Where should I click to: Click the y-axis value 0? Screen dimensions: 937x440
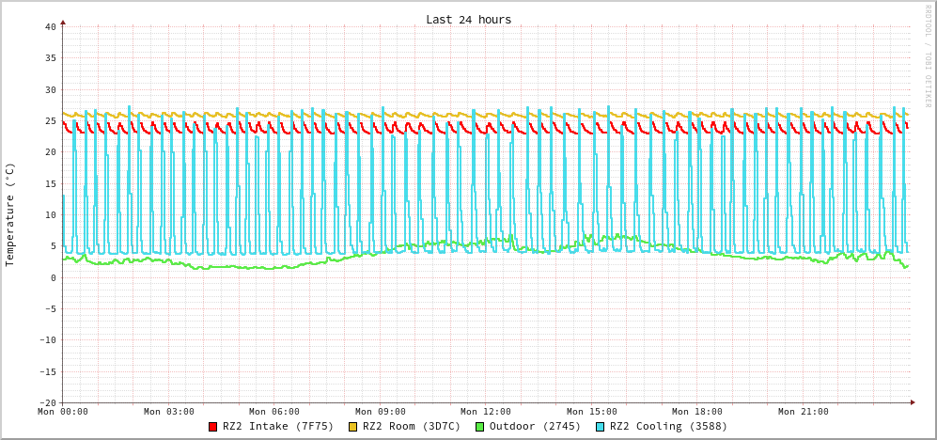pyautogui.click(x=54, y=278)
